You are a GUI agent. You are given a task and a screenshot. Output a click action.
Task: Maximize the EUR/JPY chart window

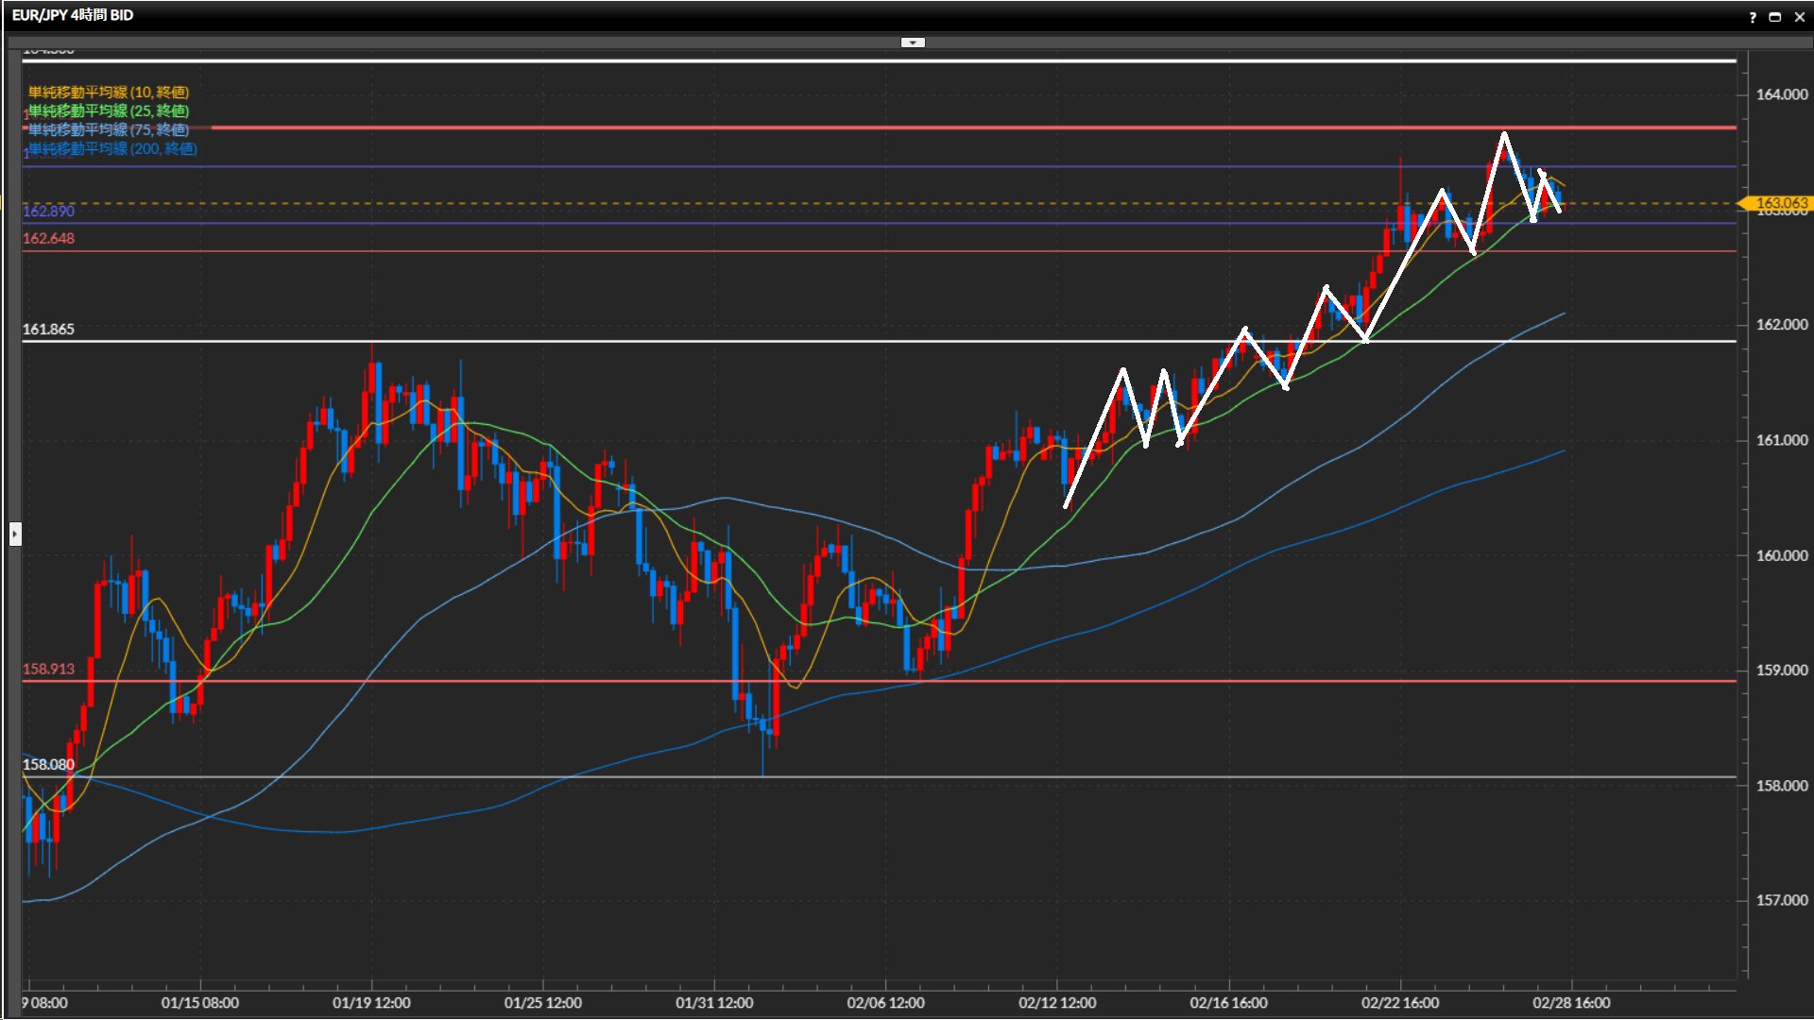[x=1775, y=17]
